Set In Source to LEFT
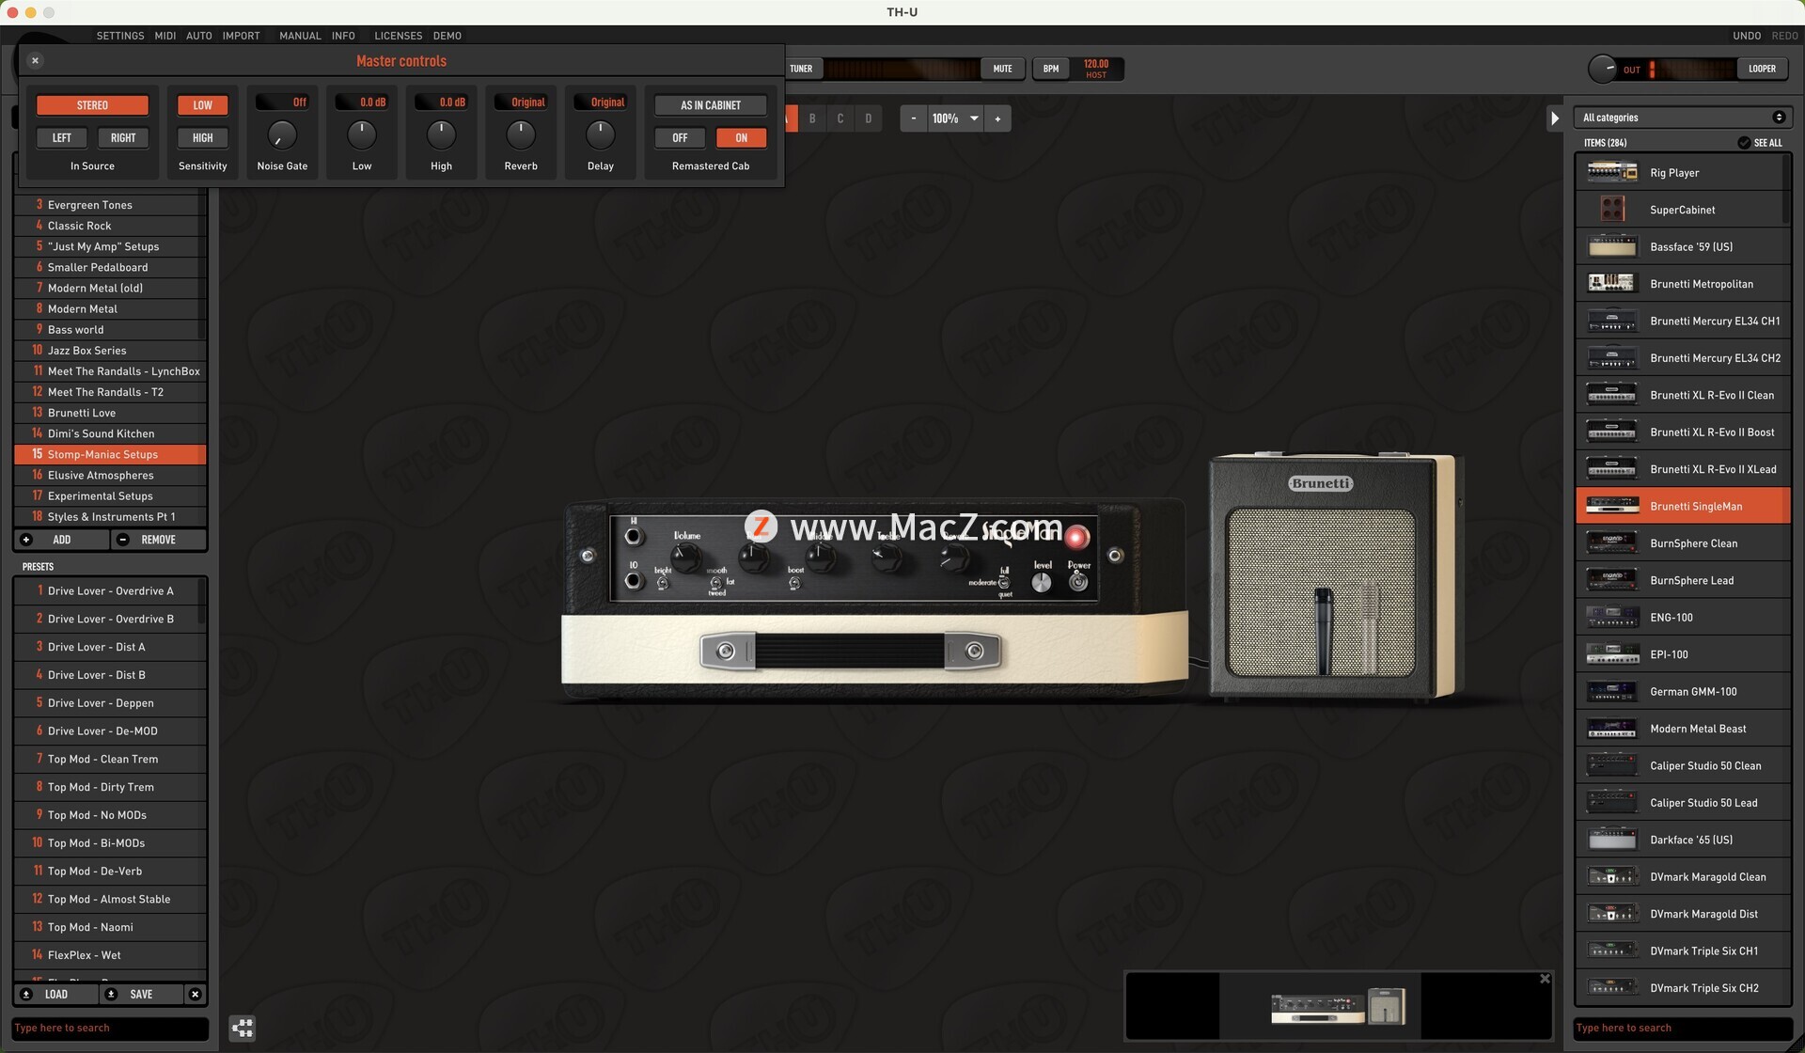This screenshot has height=1053, width=1805. [61, 138]
